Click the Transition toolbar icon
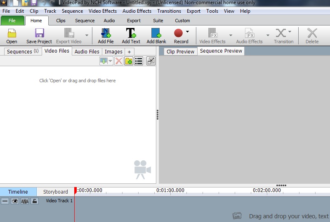Screen dimensions: 330x222 [281, 33]
